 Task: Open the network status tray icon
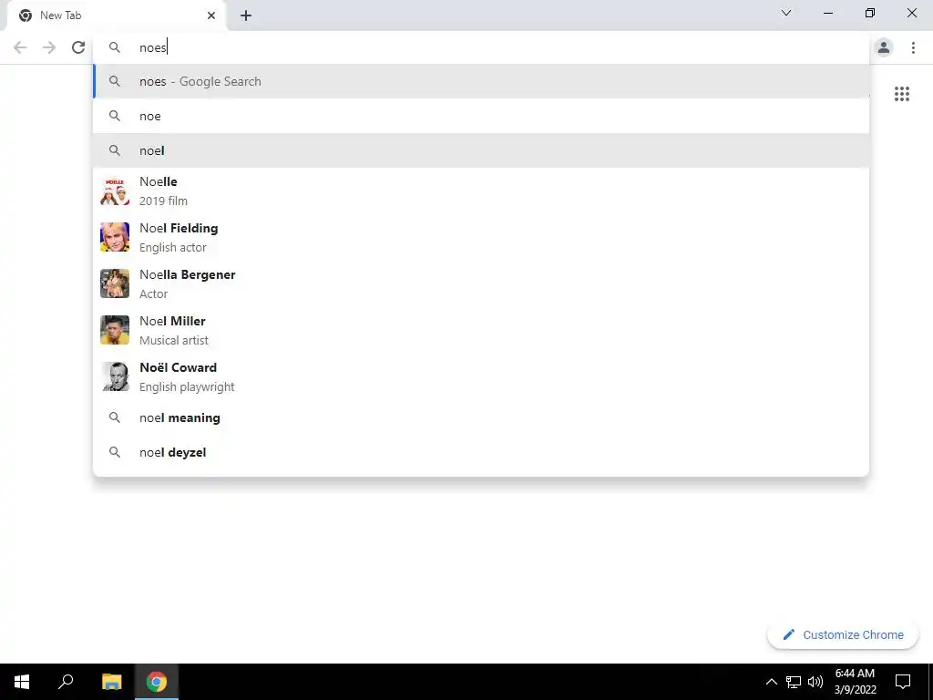point(794,682)
